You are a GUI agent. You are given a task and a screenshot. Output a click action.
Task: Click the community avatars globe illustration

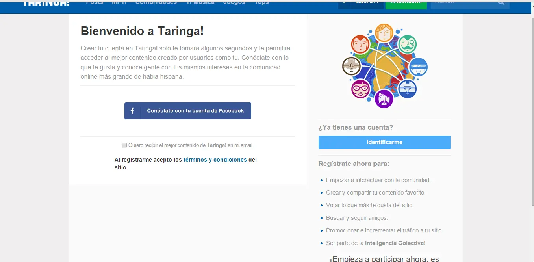tap(385, 66)
